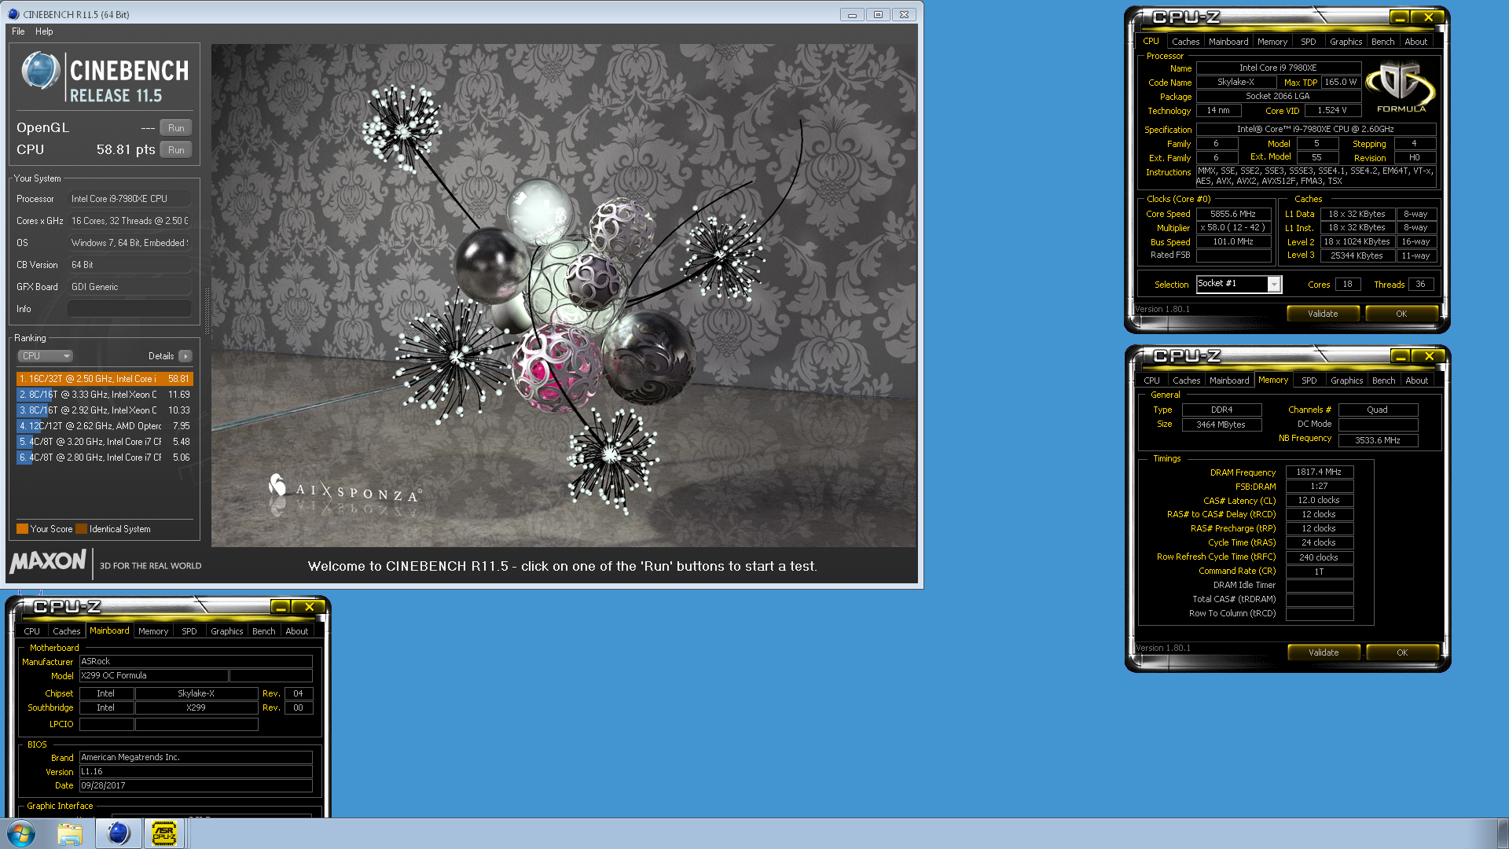Click the MAXON logo
This screenshot has width=1509, height=849.
[48, 562]
